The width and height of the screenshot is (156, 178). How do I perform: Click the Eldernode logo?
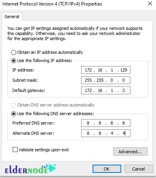tap(31, 169)
